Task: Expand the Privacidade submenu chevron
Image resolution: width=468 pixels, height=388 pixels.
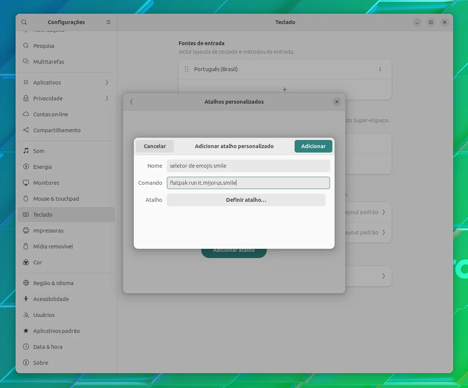Action: [107, 98]
